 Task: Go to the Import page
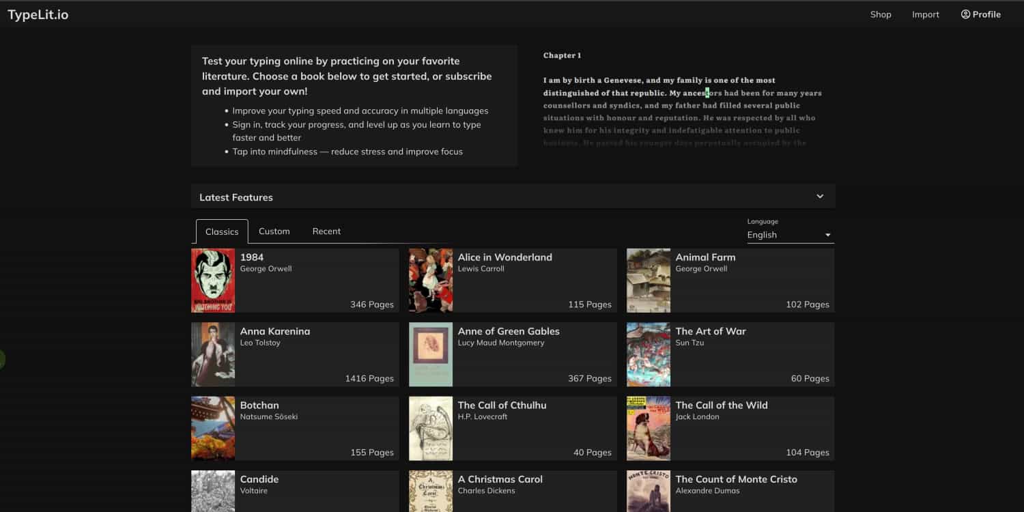point(925,14)
